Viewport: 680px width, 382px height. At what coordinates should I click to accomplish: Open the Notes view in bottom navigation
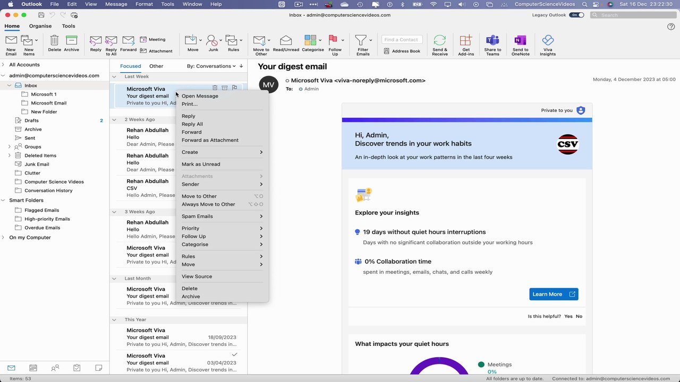point(98,368)
